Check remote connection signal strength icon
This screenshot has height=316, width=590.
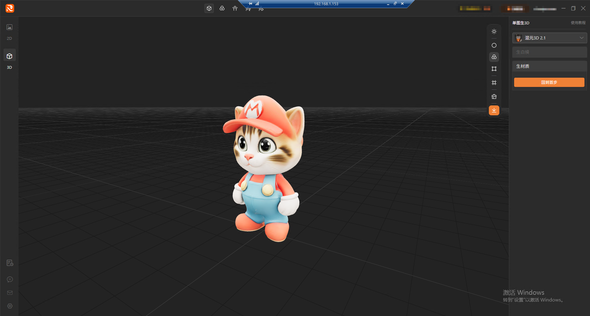click(257, 4)
